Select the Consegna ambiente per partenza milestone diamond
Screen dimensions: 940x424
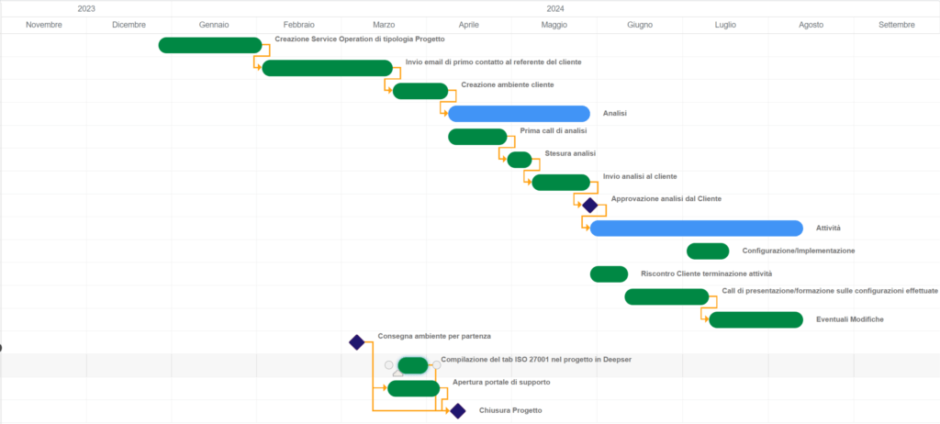coord(357,342)
